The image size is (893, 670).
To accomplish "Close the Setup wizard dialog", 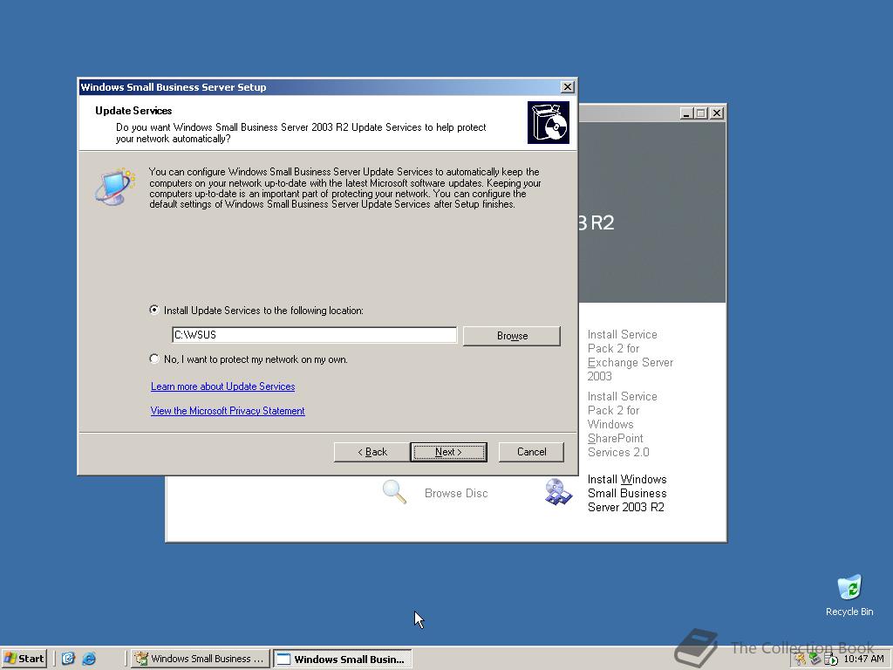I will [567, 86].
